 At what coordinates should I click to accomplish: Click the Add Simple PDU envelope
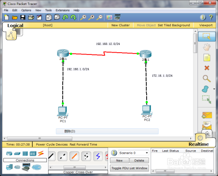[207, 115]
